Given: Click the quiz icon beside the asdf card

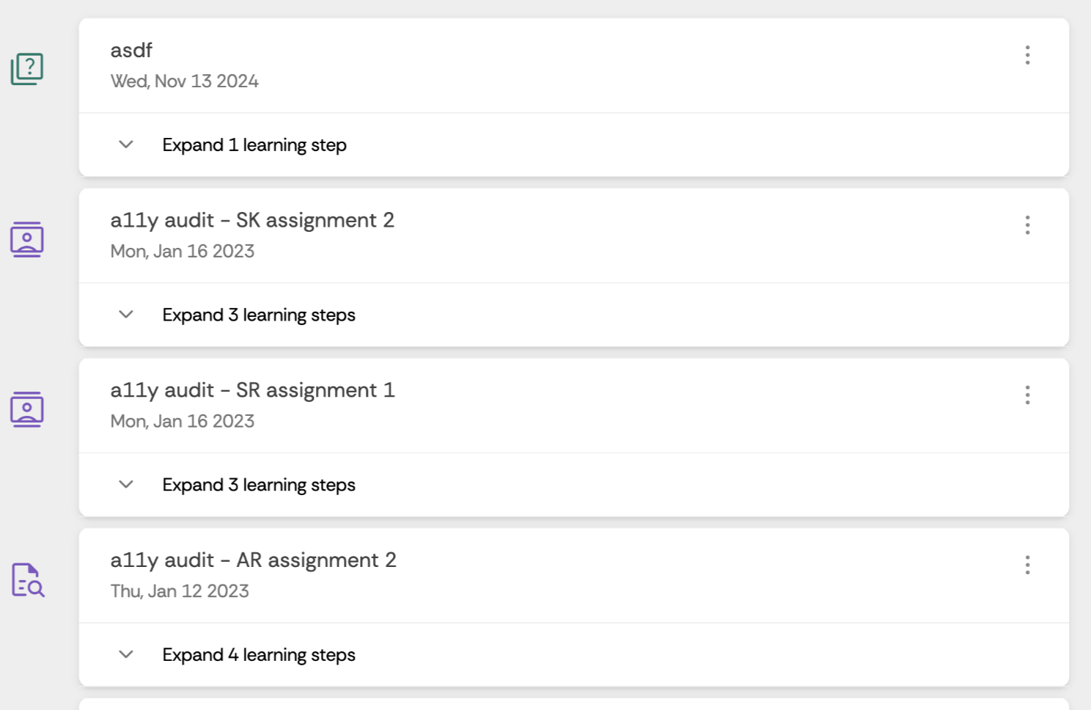Looking at the screenshot, I should (27, 69).
